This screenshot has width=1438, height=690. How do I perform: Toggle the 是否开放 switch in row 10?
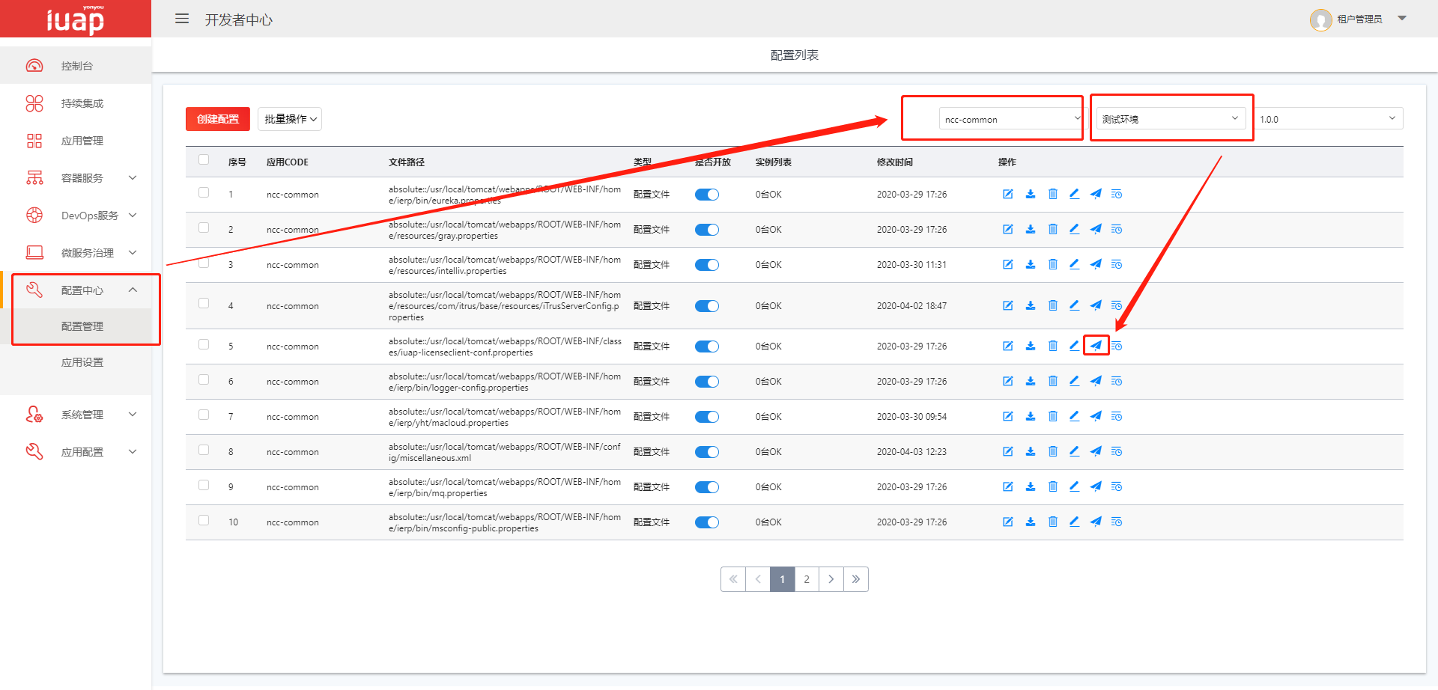(706, 522)
